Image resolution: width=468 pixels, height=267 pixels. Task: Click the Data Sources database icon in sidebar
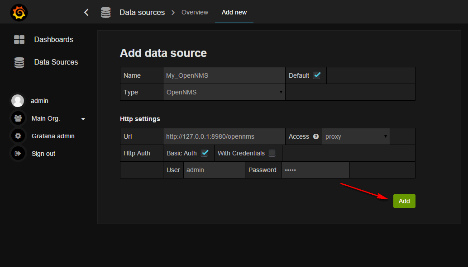[19, 62]
